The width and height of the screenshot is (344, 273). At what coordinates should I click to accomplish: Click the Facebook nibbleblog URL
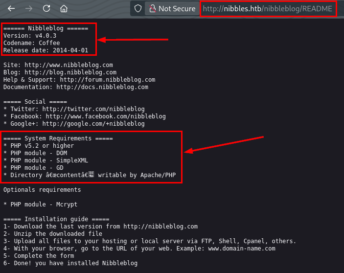tap(106, 116)
